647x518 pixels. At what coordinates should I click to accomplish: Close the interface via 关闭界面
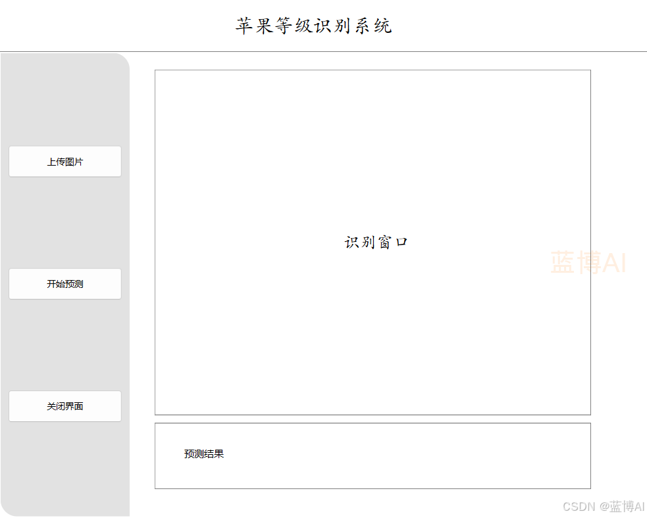(65, 406)
